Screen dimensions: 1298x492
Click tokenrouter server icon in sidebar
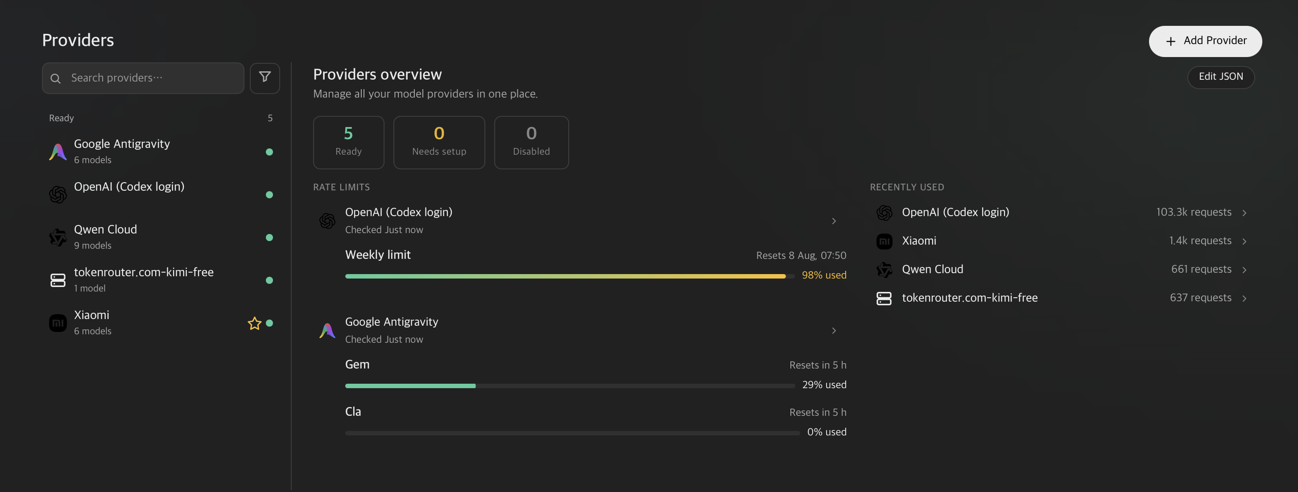[58, 280]
